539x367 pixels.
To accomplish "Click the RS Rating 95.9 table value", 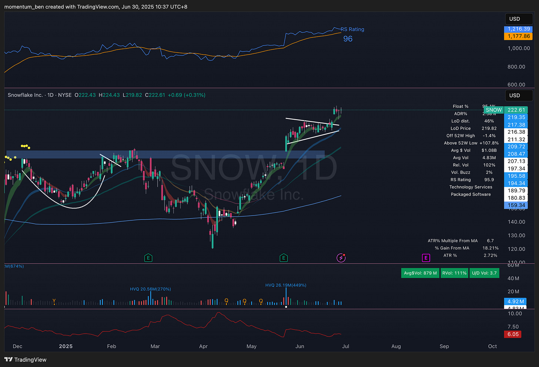I will point(489,180).
